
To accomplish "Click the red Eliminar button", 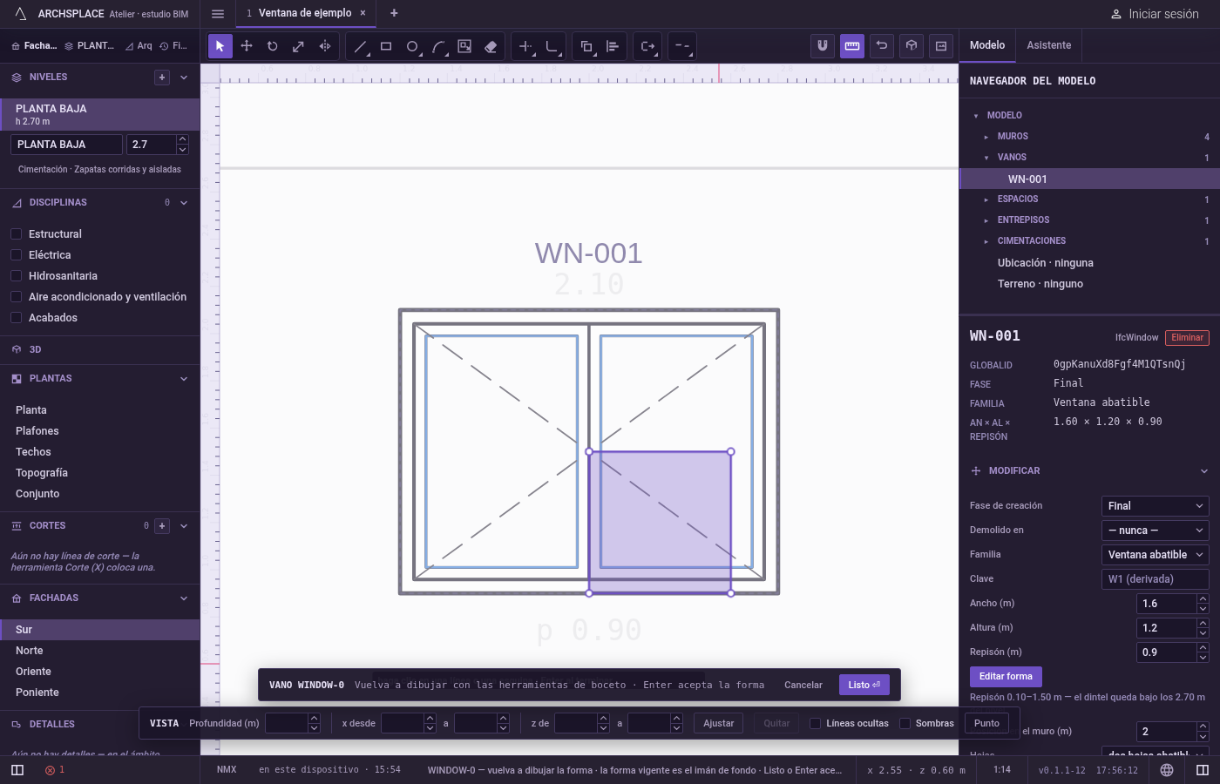I will pyautogui.click(x=1187, y=338).
